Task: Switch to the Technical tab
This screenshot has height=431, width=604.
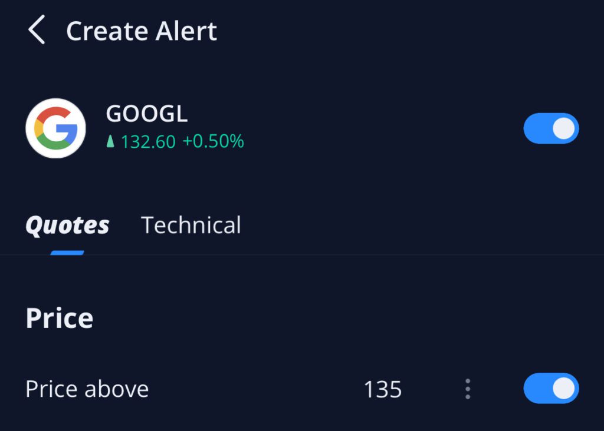Action: pos(191,226)
